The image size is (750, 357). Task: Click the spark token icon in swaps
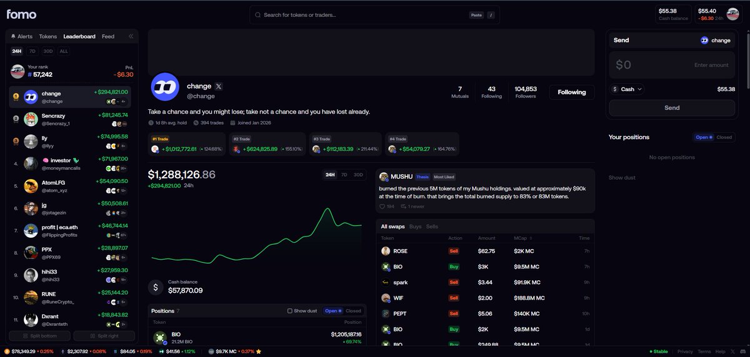(x=386, y=282)
